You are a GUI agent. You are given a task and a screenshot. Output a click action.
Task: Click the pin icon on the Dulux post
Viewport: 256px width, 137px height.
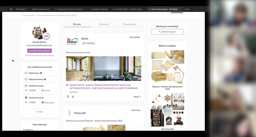[68, 97]
